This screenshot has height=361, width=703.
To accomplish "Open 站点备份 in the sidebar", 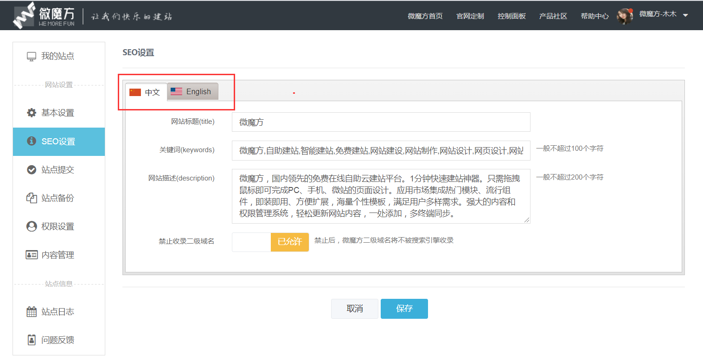I will pos(59,198).
